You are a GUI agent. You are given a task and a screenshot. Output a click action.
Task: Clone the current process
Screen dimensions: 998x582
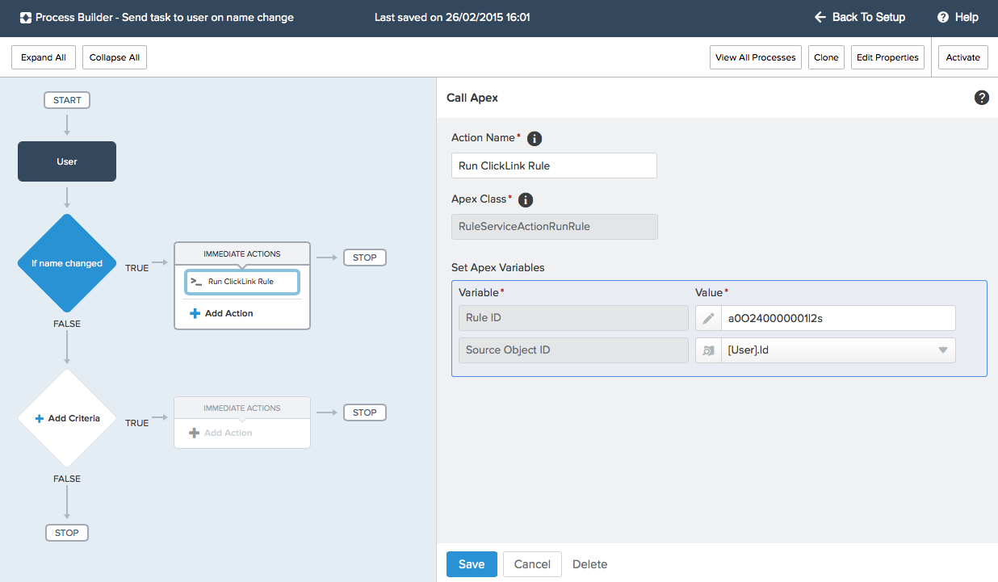(x=826, y=57)
